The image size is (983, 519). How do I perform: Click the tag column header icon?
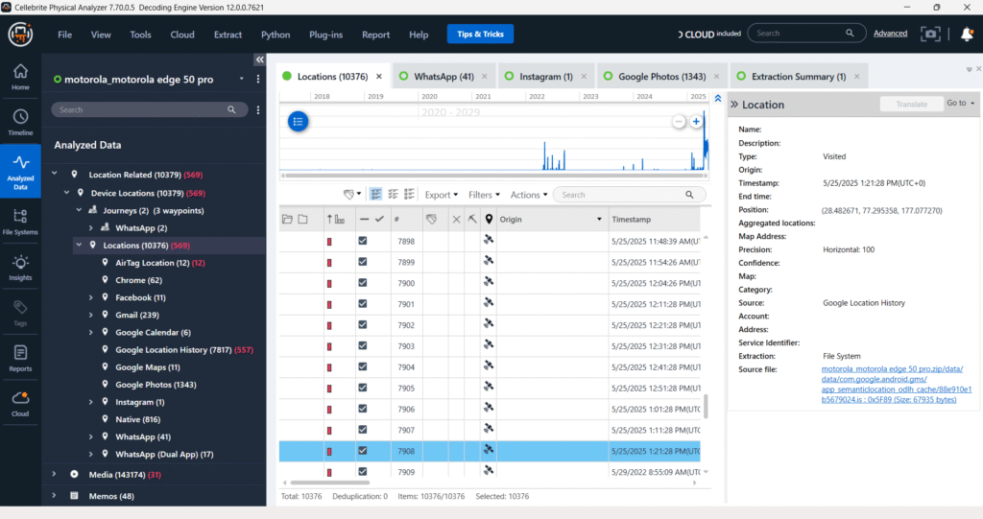coord(431,220)
